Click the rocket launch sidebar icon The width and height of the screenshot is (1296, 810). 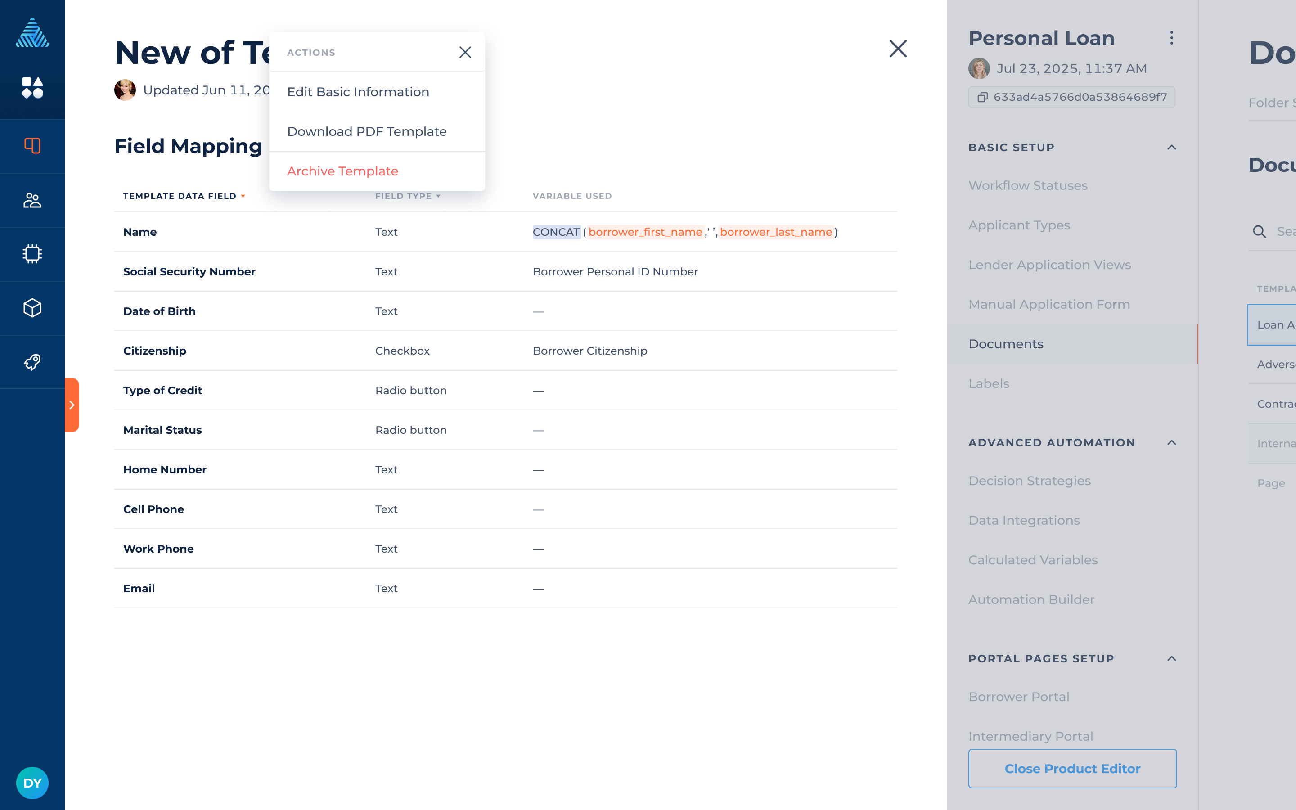pos(32,362)
